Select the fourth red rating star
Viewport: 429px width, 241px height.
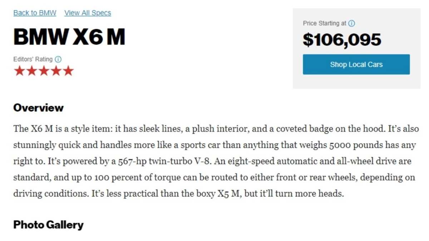click(56, 71)
